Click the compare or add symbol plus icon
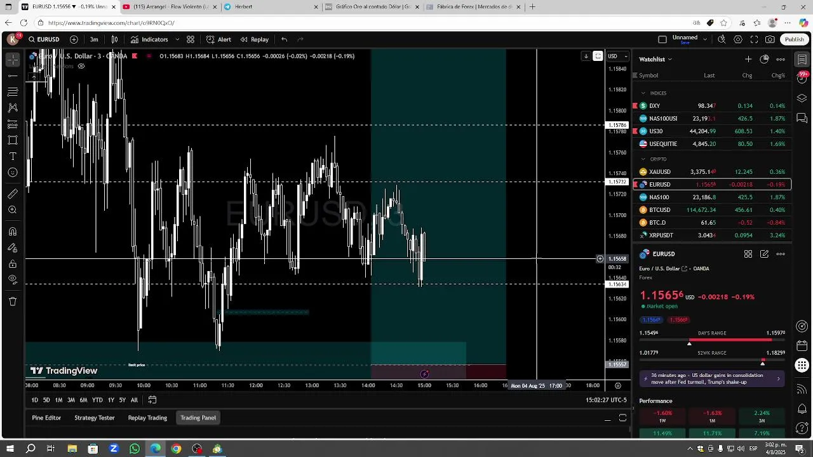Screen dimensions: 813x457 (x=74, y=39)
